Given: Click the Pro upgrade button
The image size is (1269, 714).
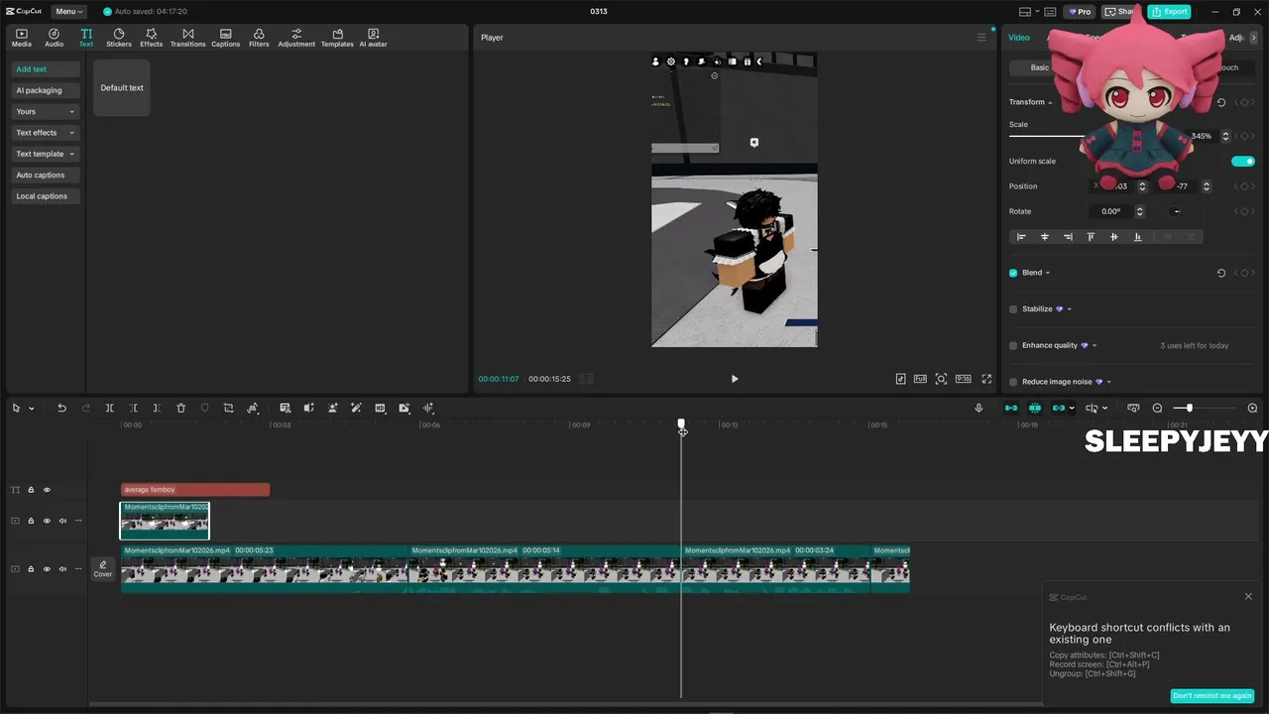Looking at the screenshot, I should click(x=1079, y=12).
